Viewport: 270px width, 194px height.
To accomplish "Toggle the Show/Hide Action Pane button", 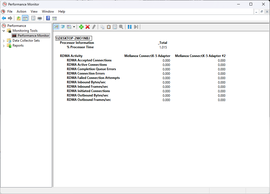I will [54, 18].
